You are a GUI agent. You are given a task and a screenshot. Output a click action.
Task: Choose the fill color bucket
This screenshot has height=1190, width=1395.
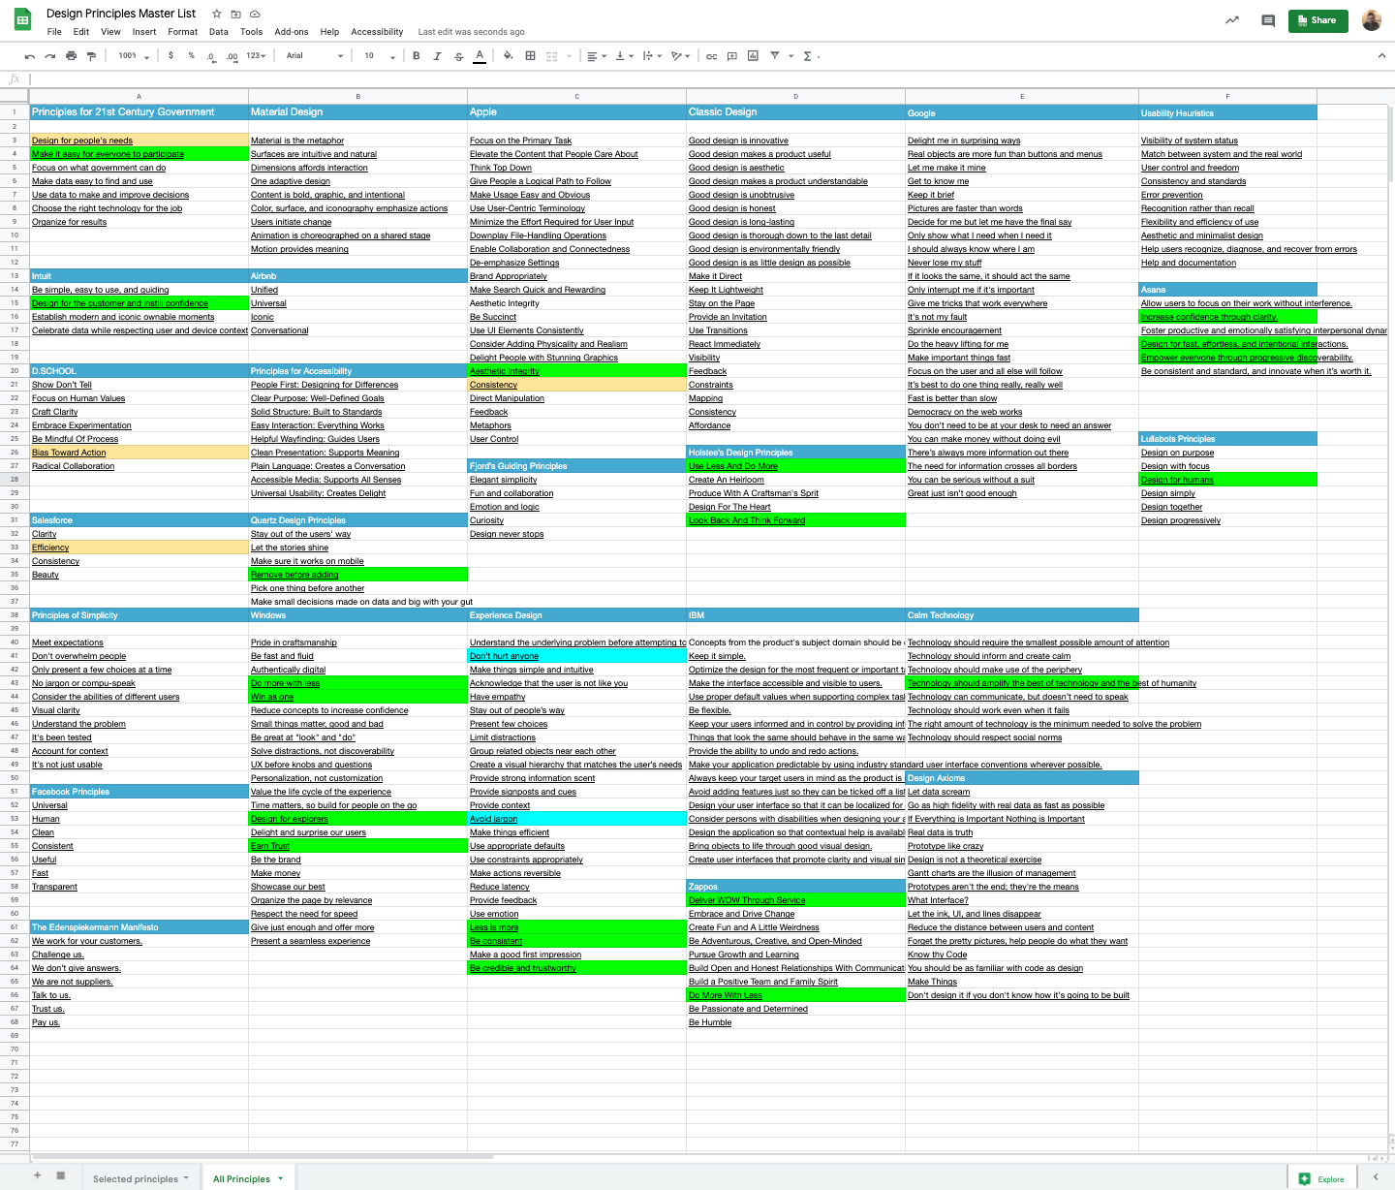(x=507, y=56)
